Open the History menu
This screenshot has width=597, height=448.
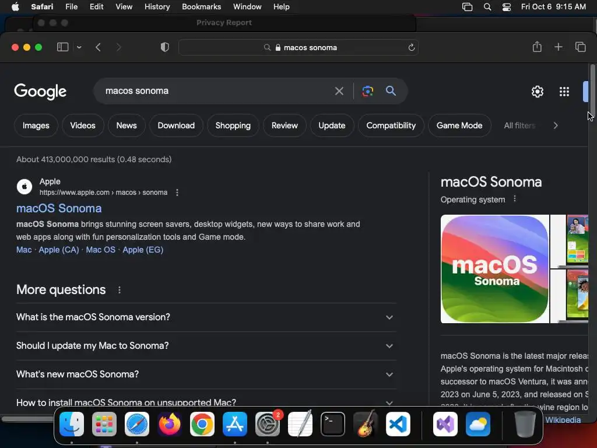coord(157,6)
